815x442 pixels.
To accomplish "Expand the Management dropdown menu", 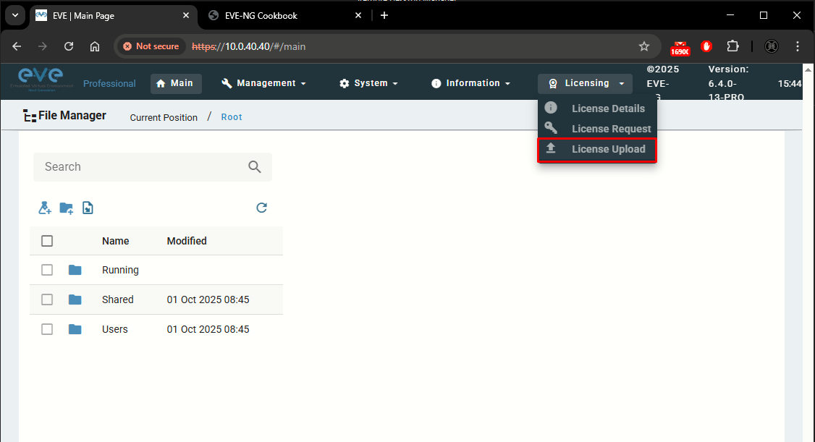I will (264, 83).
